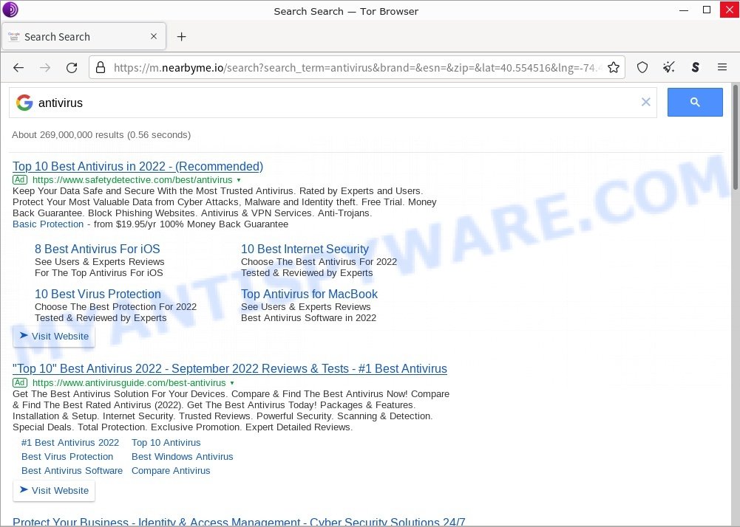
Task: Open the Compare Antivirus sitelink
Action: [x=171, y=470]
